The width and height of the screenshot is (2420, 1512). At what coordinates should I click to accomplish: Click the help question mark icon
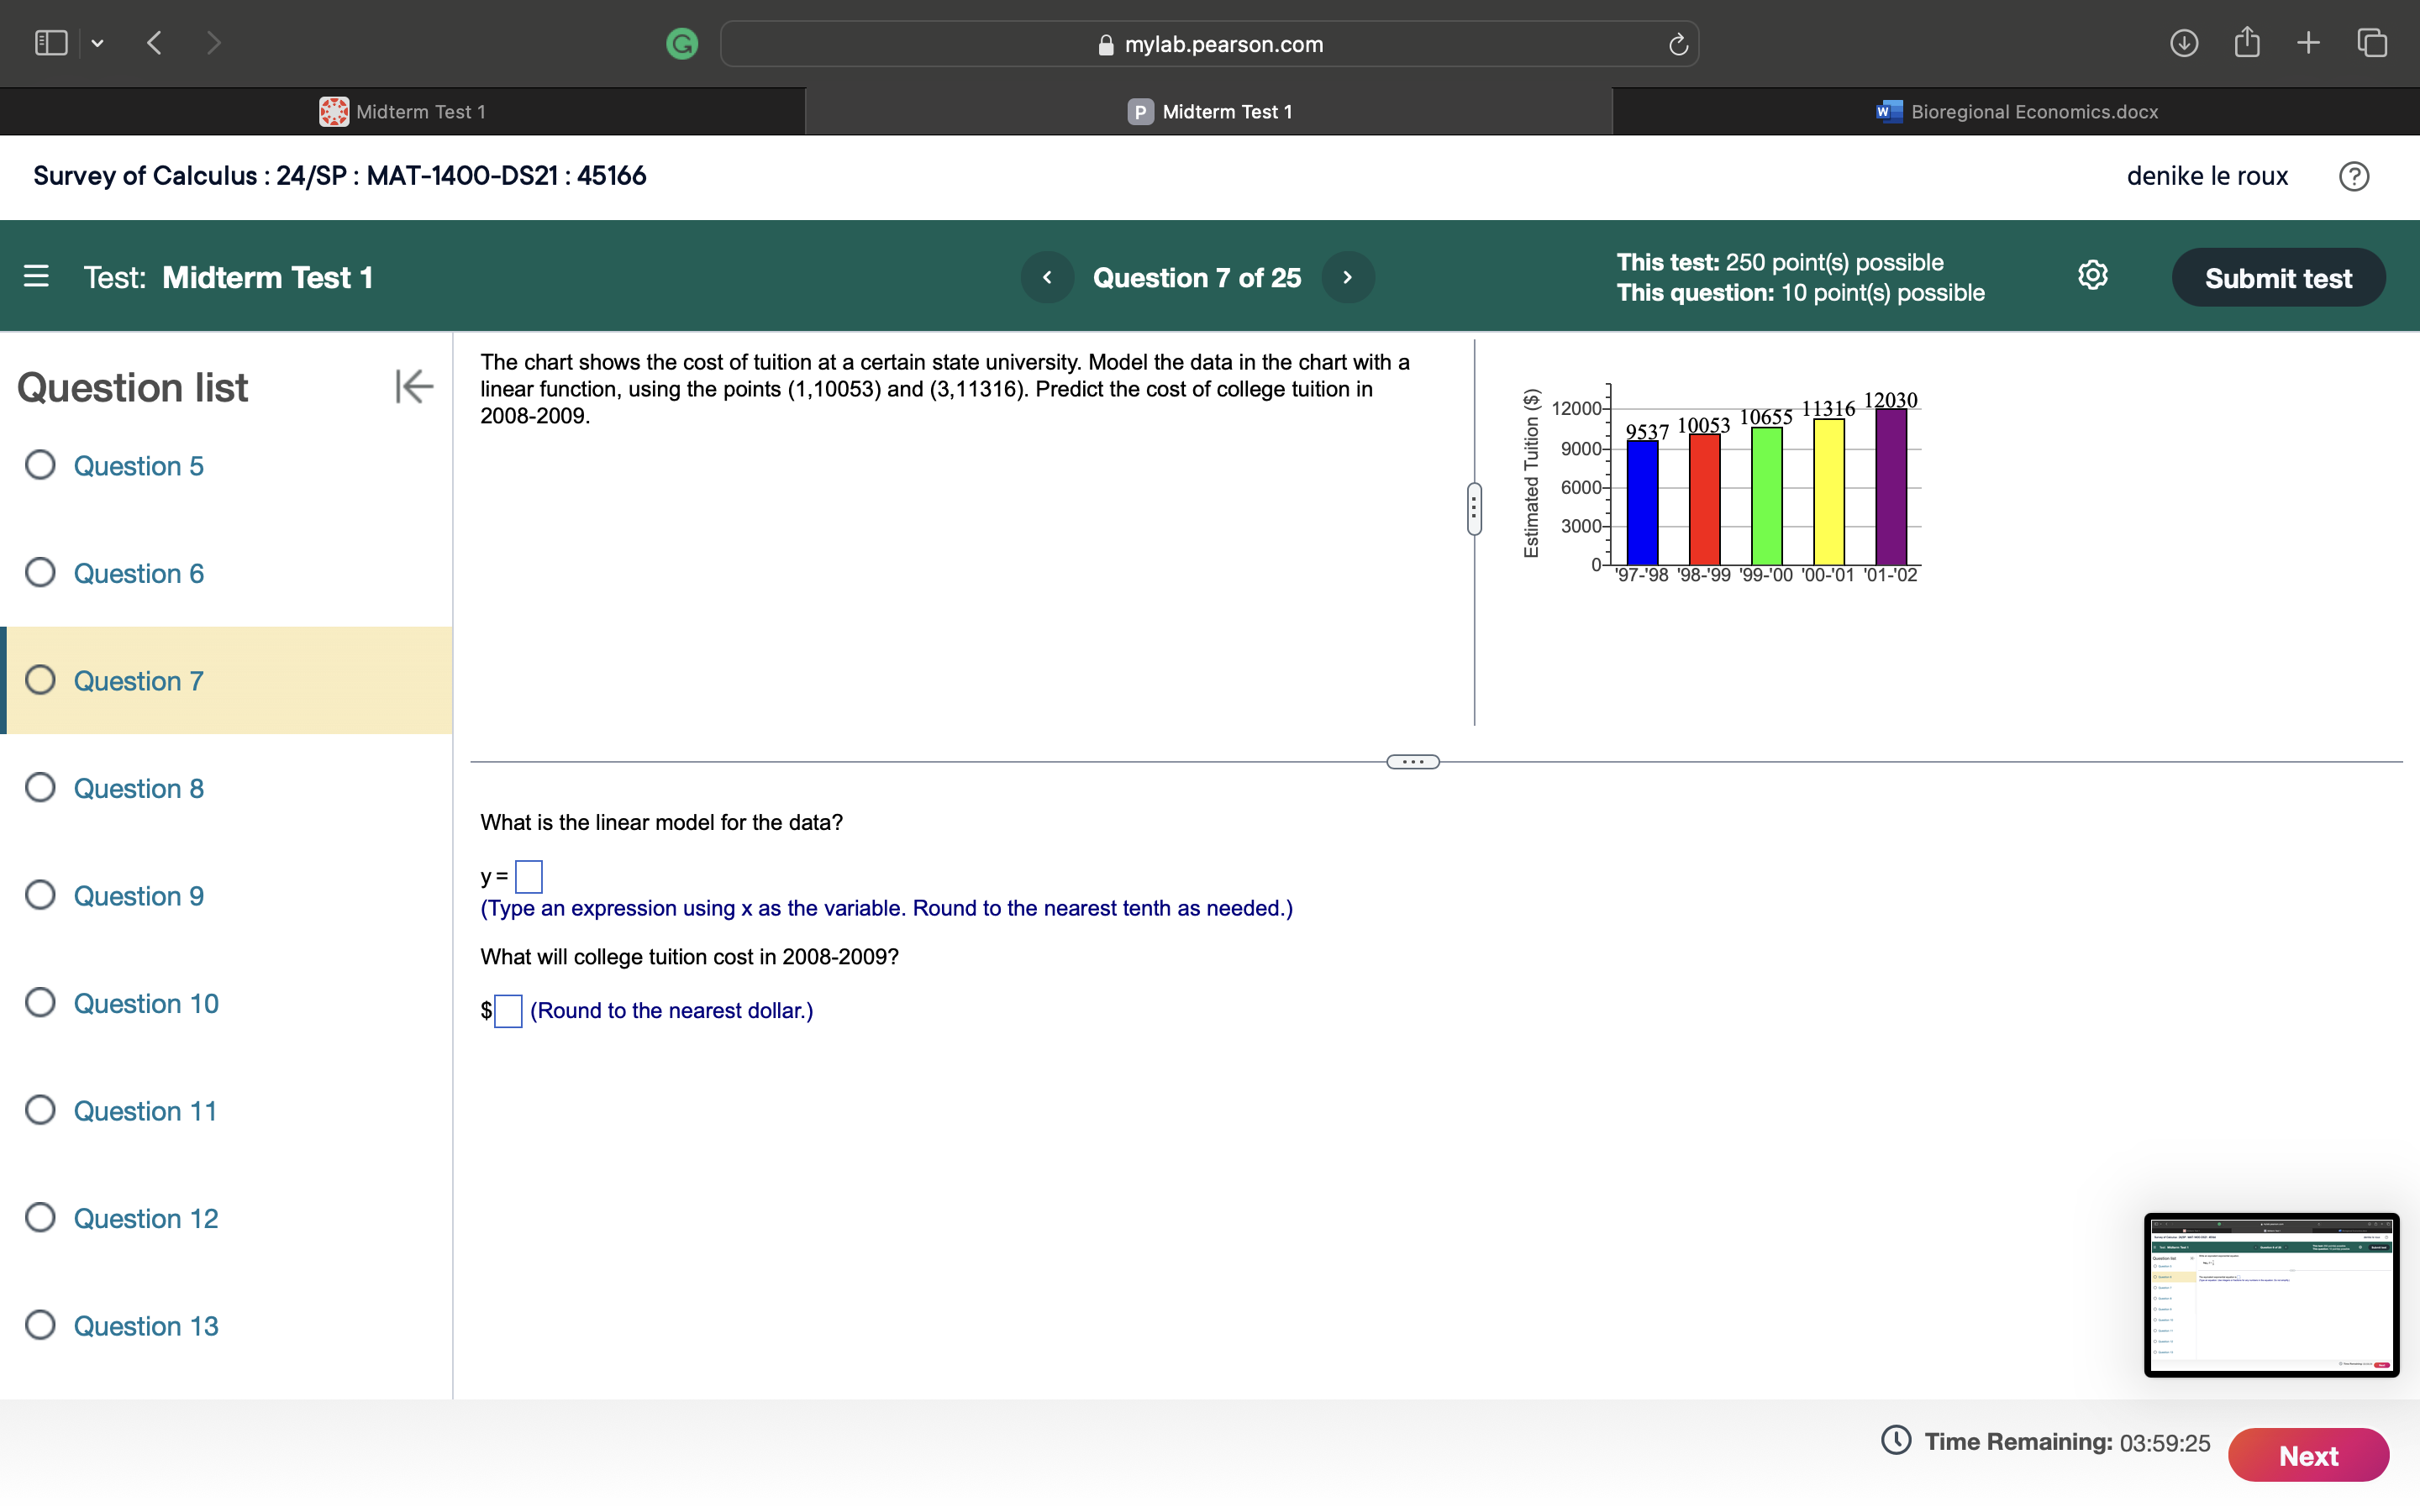(2353, 176)
